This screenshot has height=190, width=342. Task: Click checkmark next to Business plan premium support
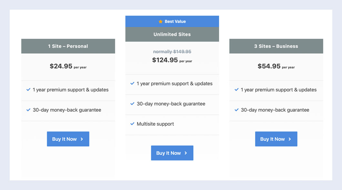[236, 90]
